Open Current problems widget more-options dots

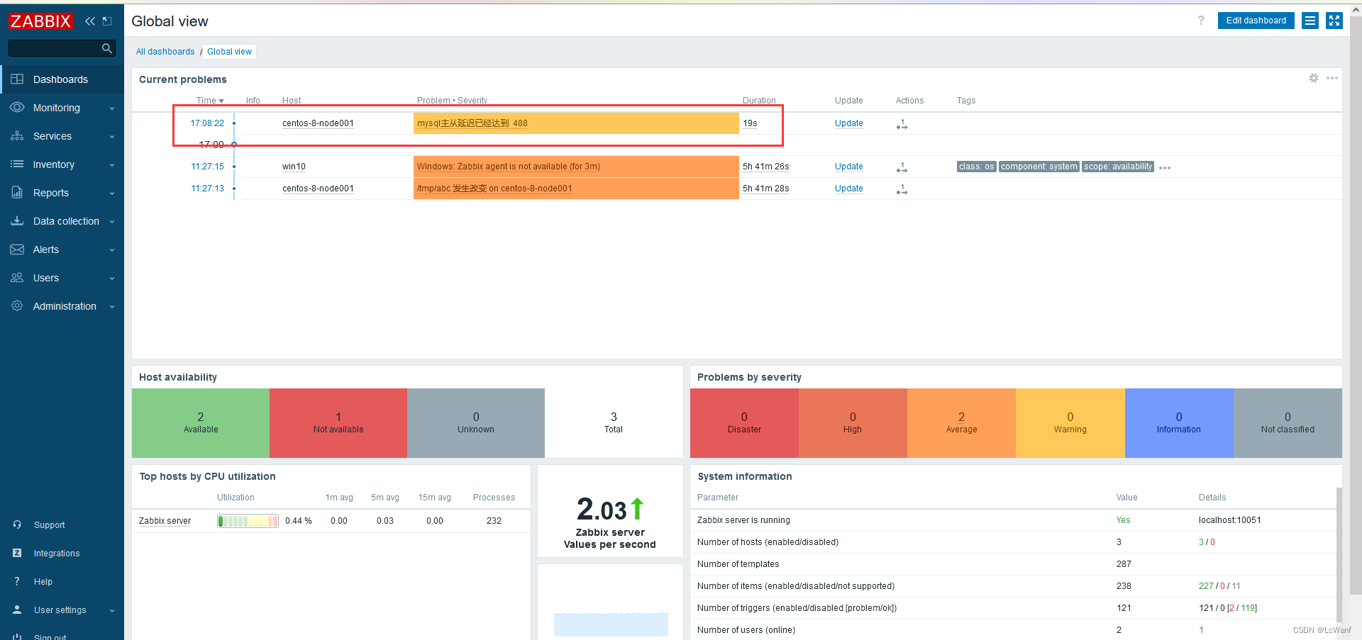tap(1332, 78)
